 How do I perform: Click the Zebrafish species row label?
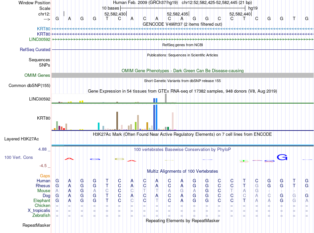pyautogui.click(x=41, y=216)
